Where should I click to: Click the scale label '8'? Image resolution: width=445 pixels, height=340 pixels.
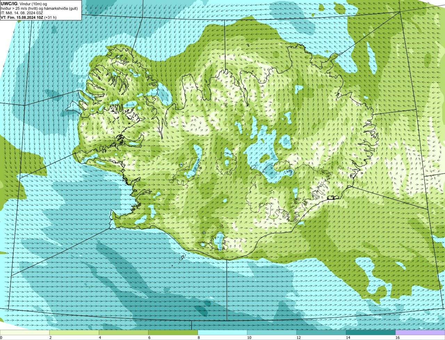tap(199, 338)
